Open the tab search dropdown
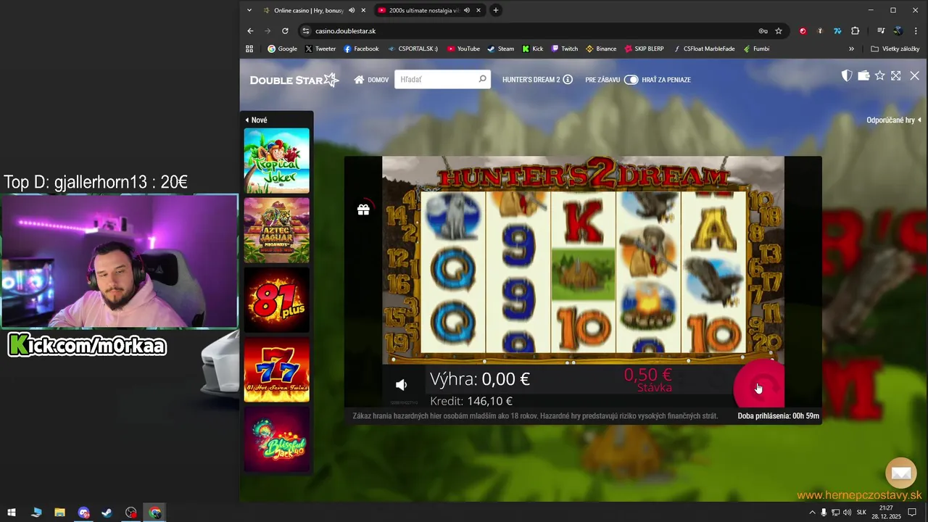 coord(249,10)
